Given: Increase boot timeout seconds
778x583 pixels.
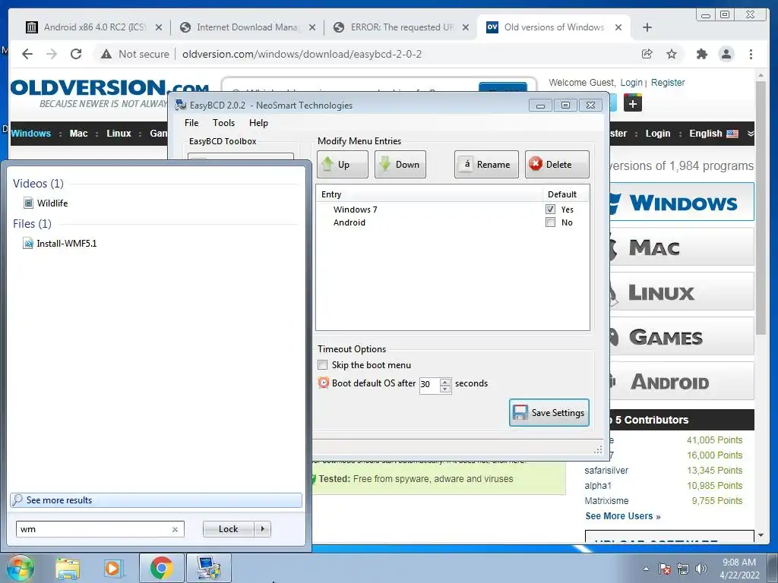Looking at the screenshot, I should point(445,381).
